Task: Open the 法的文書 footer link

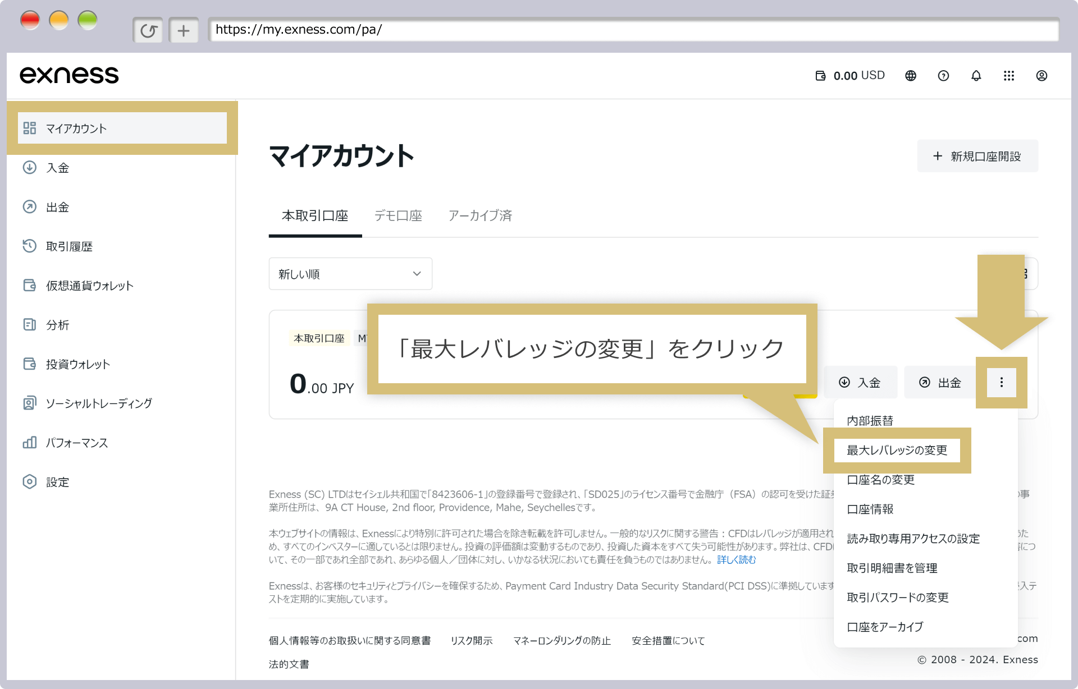Action: [x=289, y=664]
